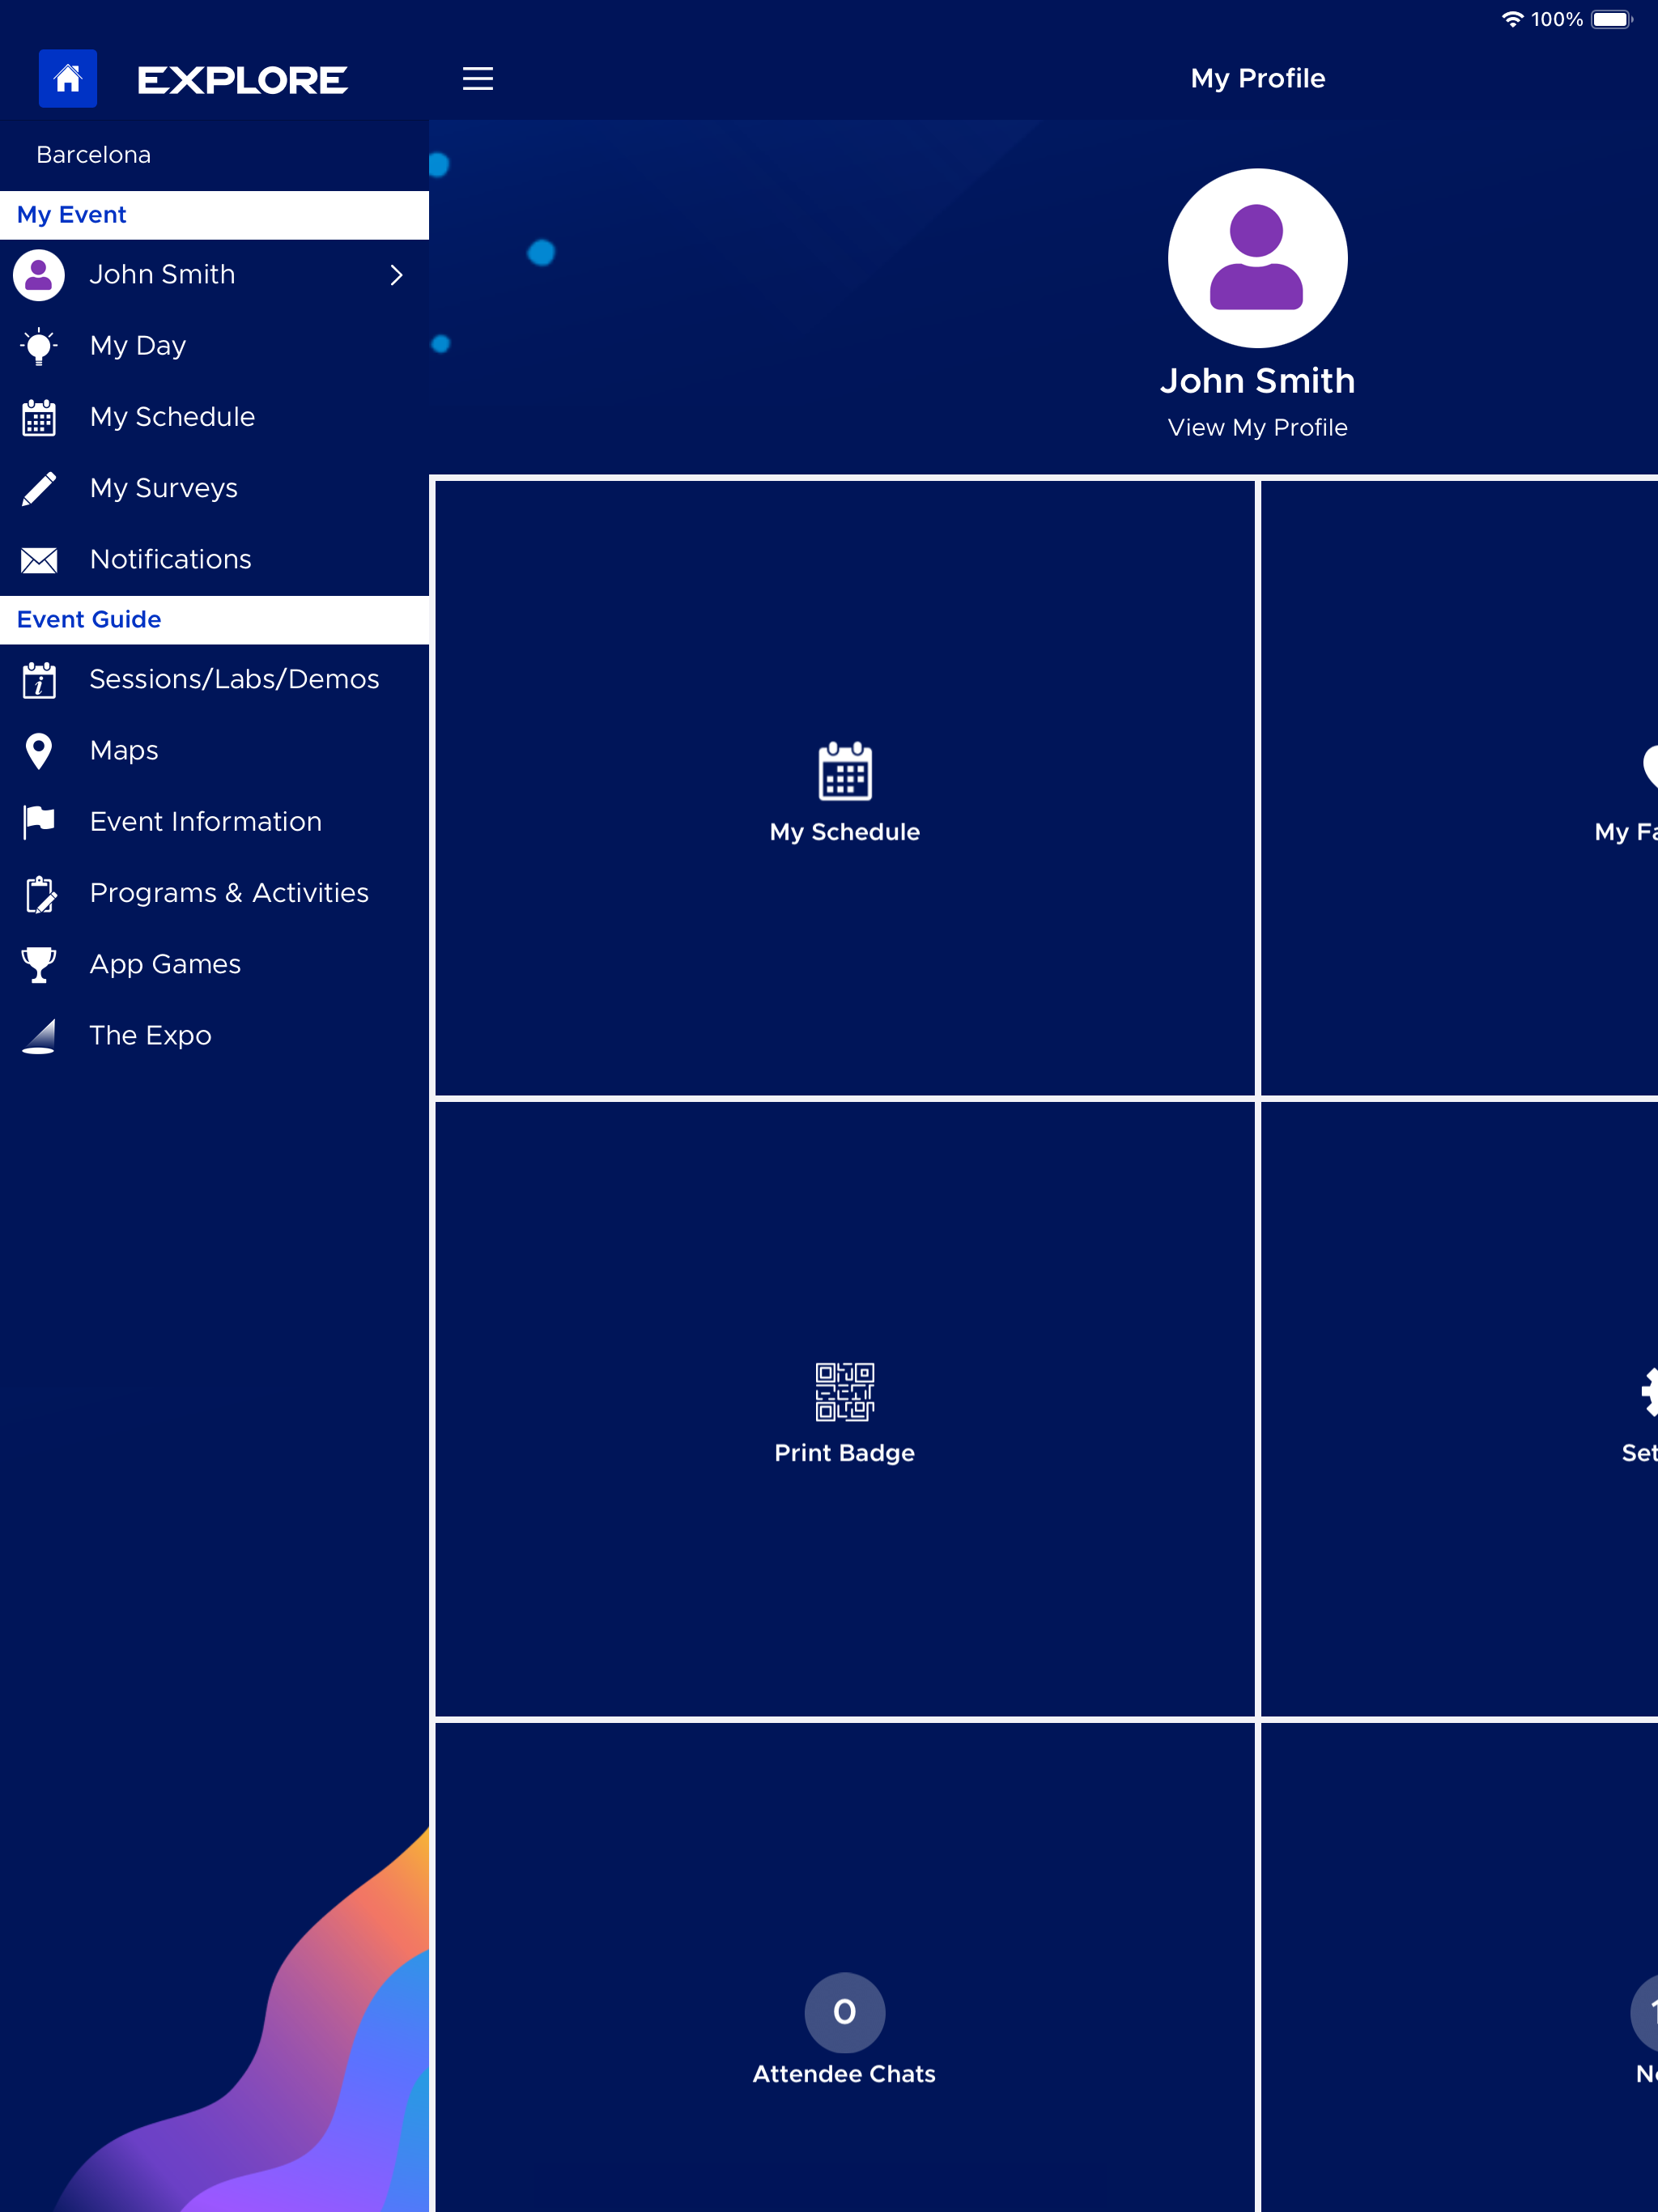Click Sessions/Labs/Demos calendar info icon

click(39, 680)
